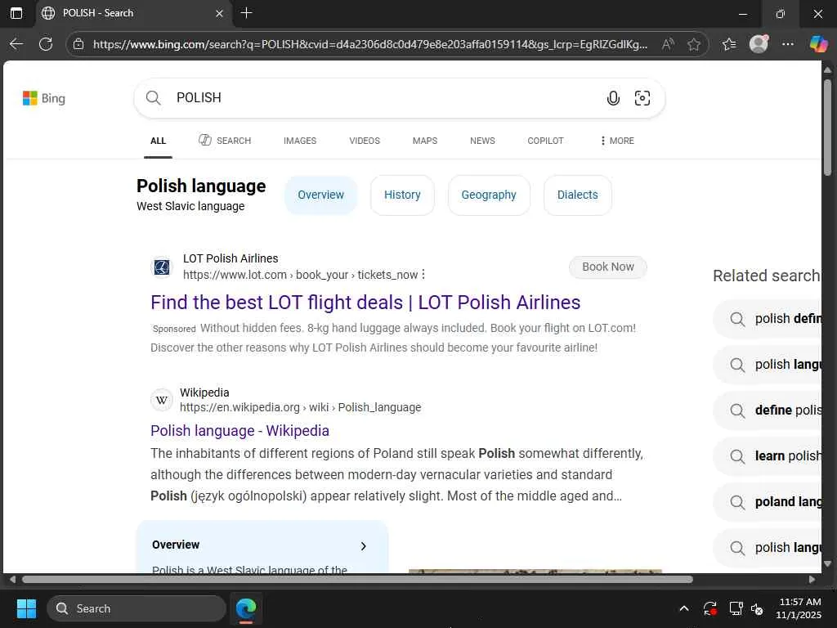Switch to the IMAGES tab
837x628 pixels.
click(x=300, y=141)
